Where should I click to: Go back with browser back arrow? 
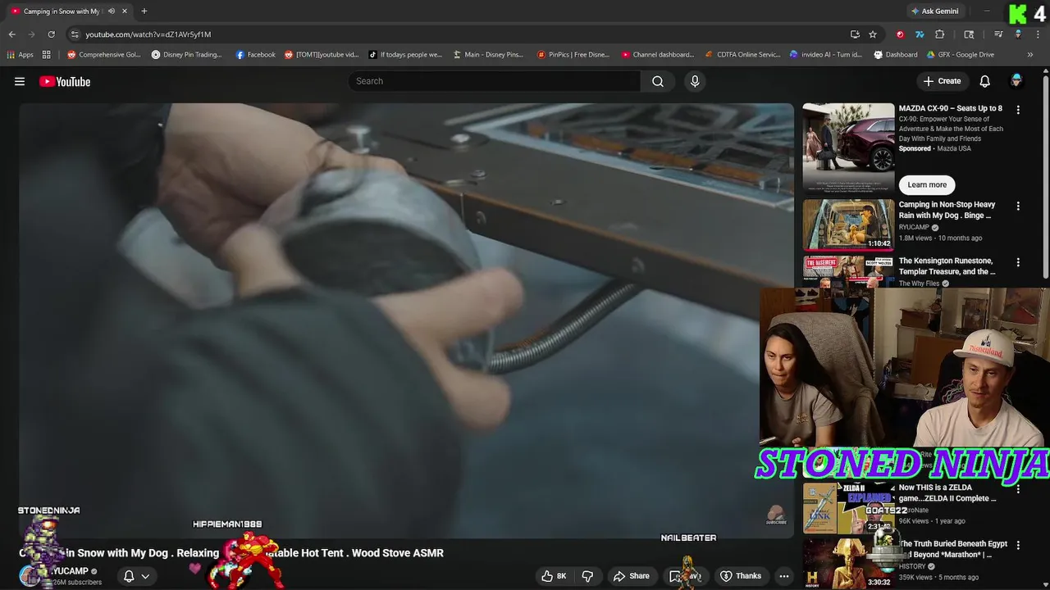(x=11, y=34)
